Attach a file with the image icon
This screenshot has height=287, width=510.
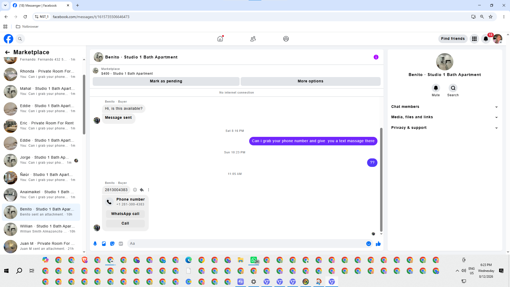click(x=104, y=244)
